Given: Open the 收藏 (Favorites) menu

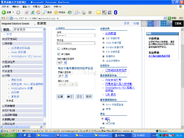Looking at the screenshot, I should pos(37,7).
